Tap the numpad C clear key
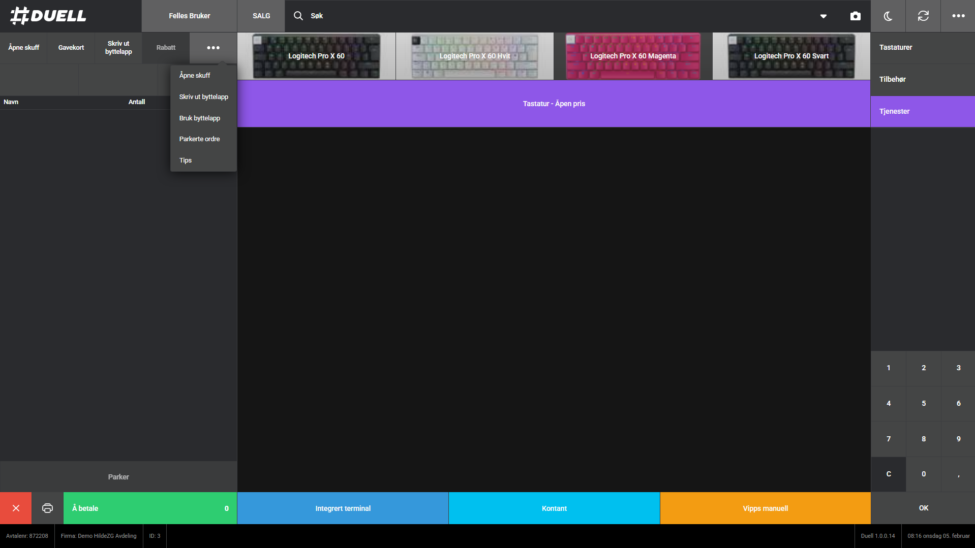 (x=889, y=474)
